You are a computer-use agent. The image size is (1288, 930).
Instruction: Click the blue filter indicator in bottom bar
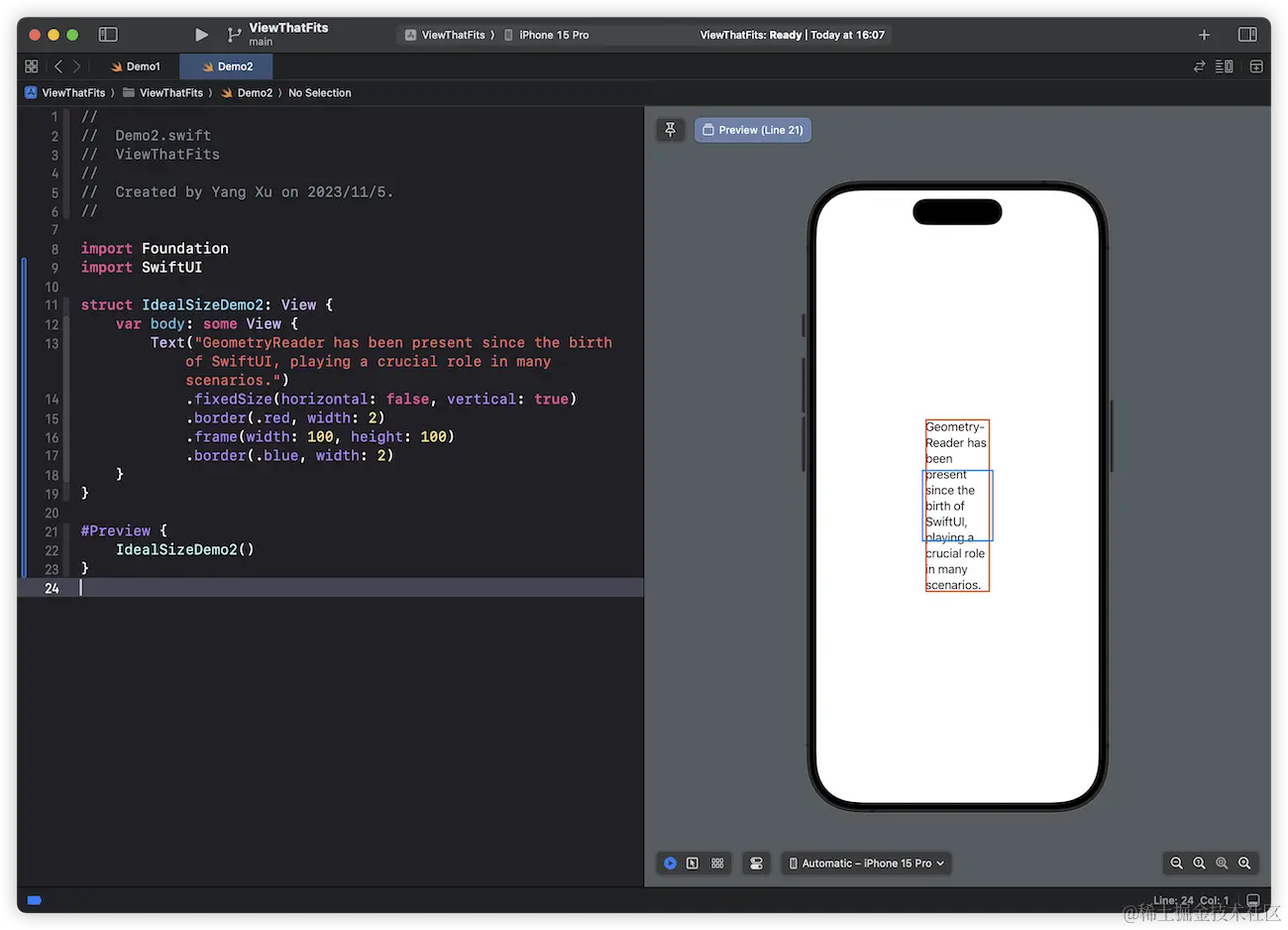(x=34, y=900)
